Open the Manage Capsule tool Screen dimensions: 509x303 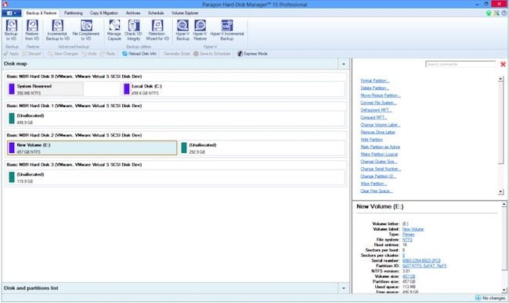tap(114, 30)
